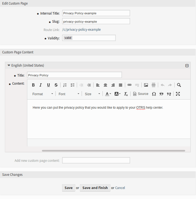Apply Italic formatting in editor
This screenshot has height=199, width=196.
41,85
